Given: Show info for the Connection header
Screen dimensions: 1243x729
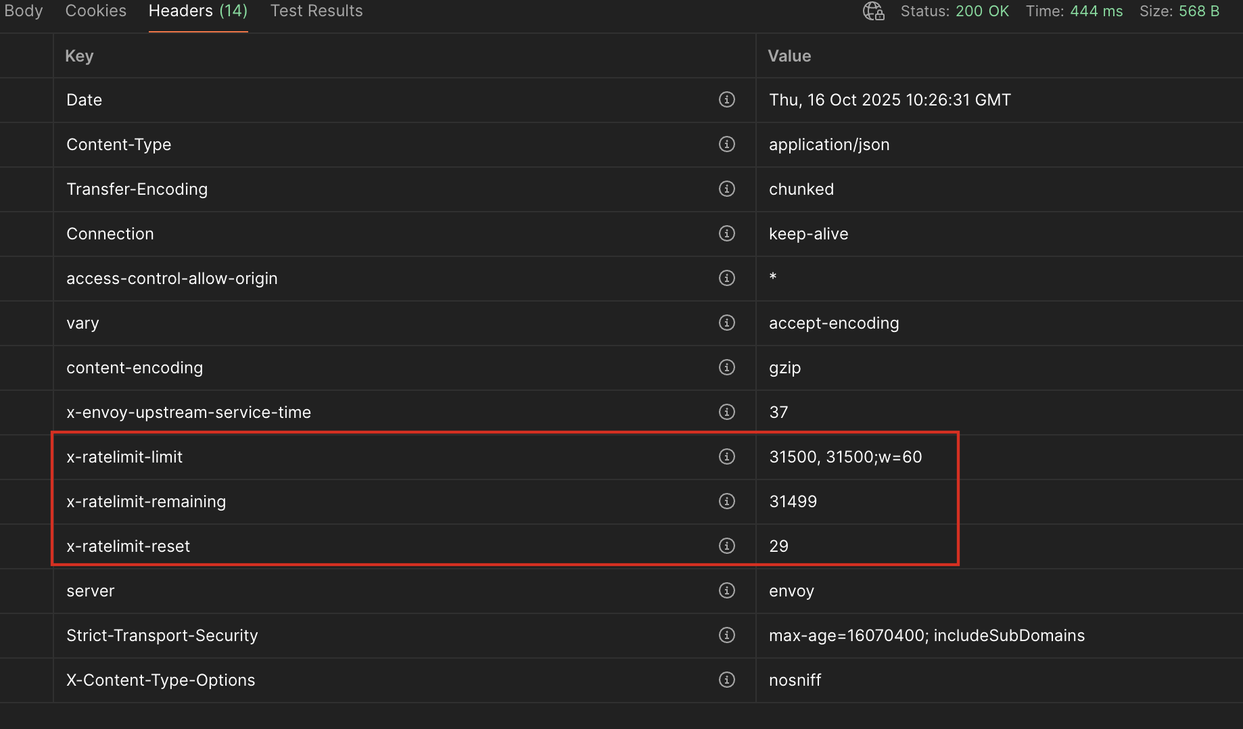Looking at the screenshot, I should click(x=727, y=233).
